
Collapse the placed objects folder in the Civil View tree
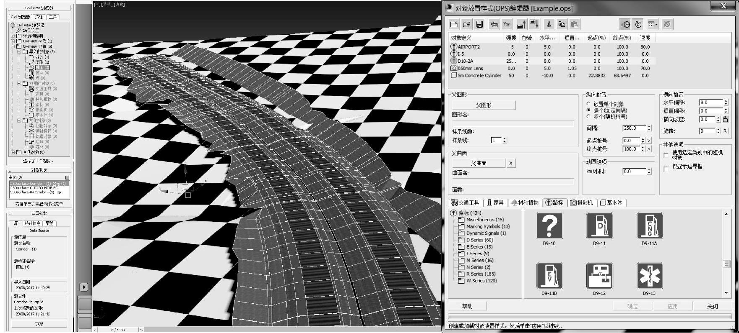pos(19,84)
